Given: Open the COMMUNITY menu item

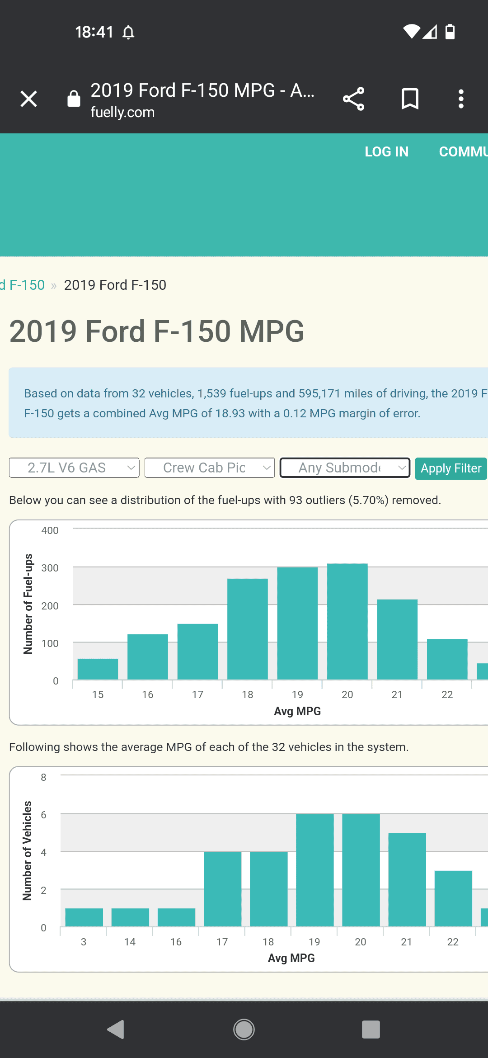Looking at the screenshot, I should pos(464,151).
